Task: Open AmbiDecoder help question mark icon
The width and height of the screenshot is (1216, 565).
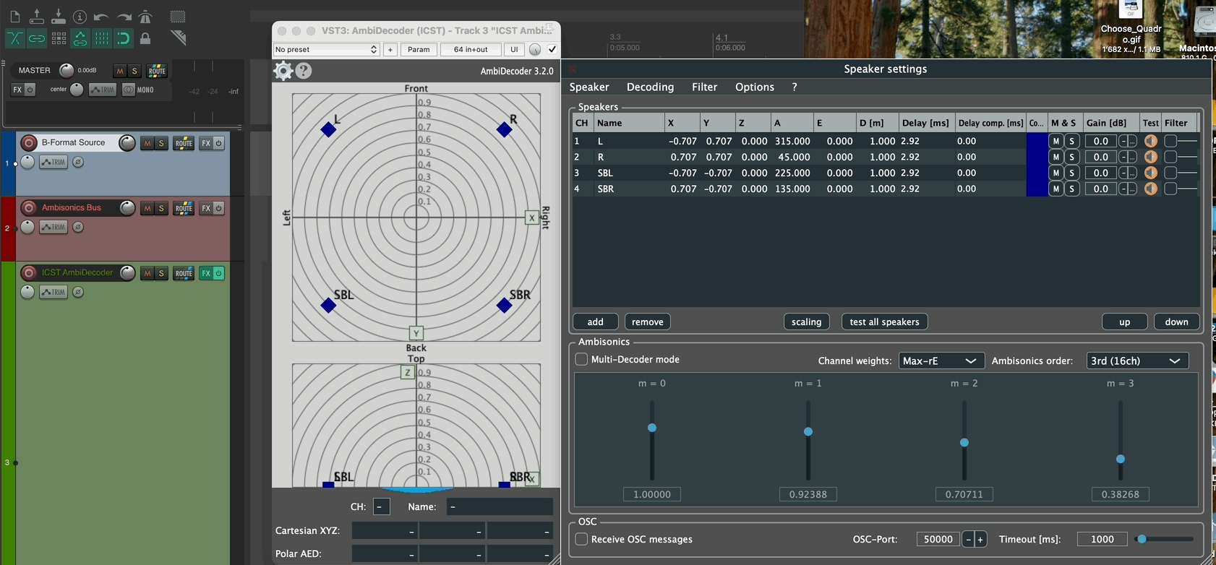Action: pos(304,70)
